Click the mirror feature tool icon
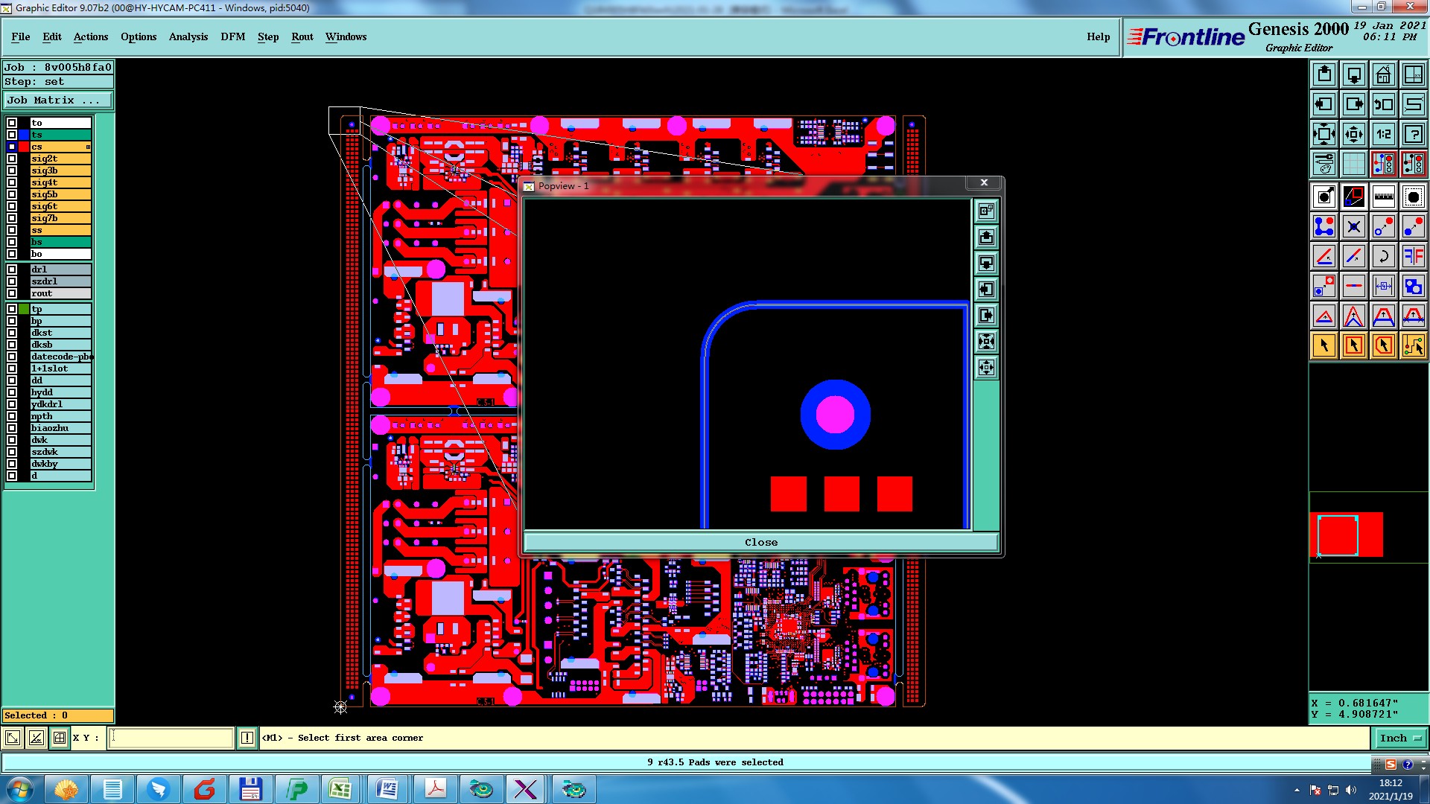Image resolution: width=1430 pixels, height=804 pixels. tap(1413, 256)
